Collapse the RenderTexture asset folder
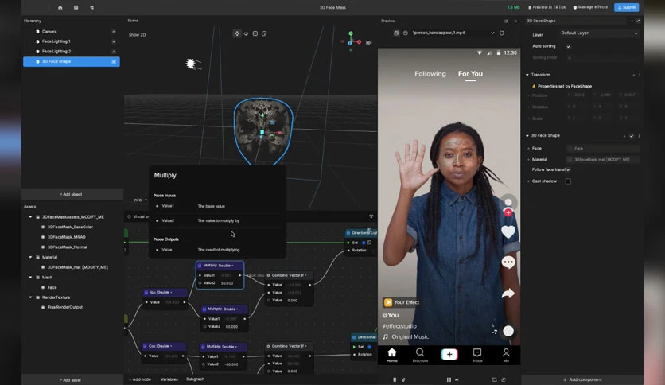The height and width of the screenshot is (385, 665). pyautogui.click(x=30, y=297)
